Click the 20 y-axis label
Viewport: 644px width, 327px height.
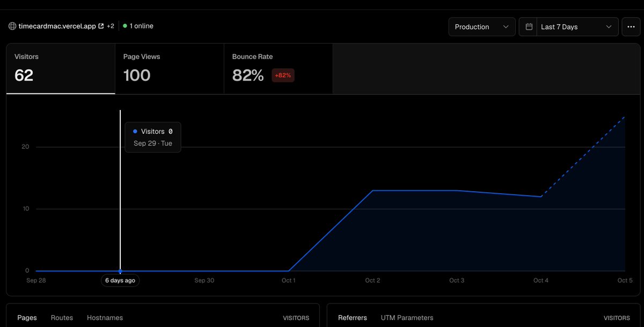tap(25, 147)
